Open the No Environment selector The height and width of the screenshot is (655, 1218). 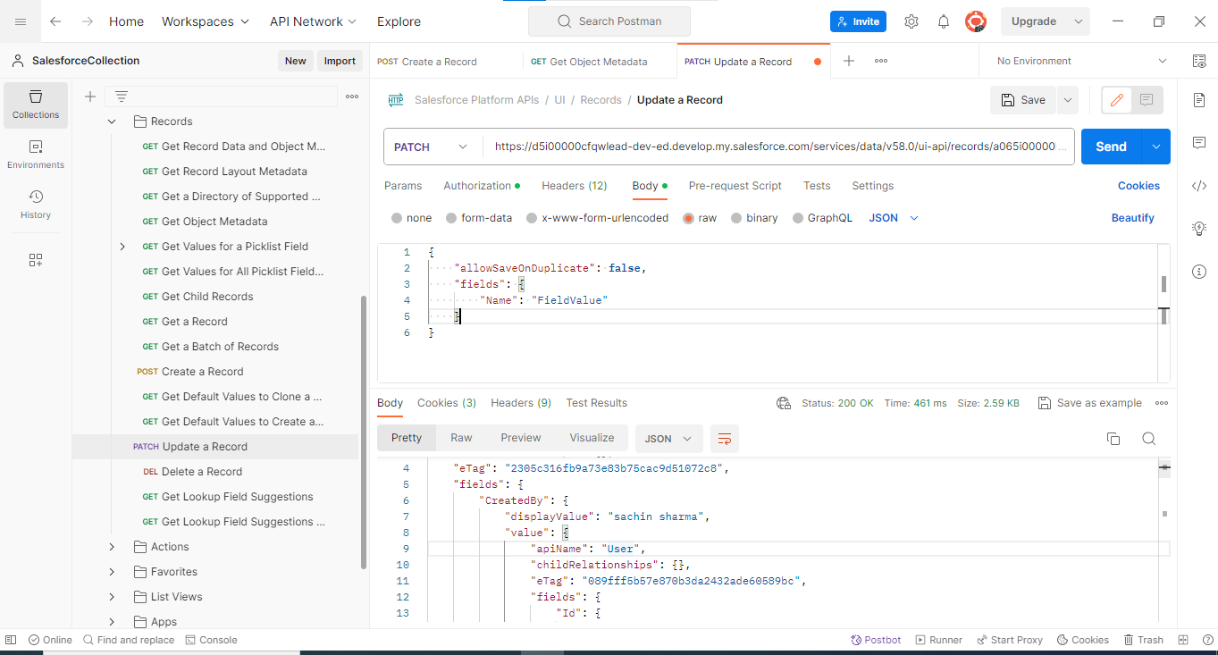click(x=1082, y=61)
